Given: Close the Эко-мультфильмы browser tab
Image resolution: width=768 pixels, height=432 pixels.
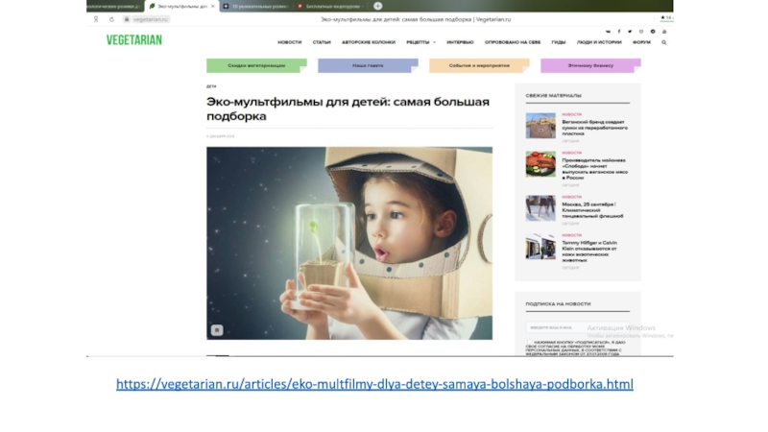Looking at the screenshot, I should pos(212,7).
